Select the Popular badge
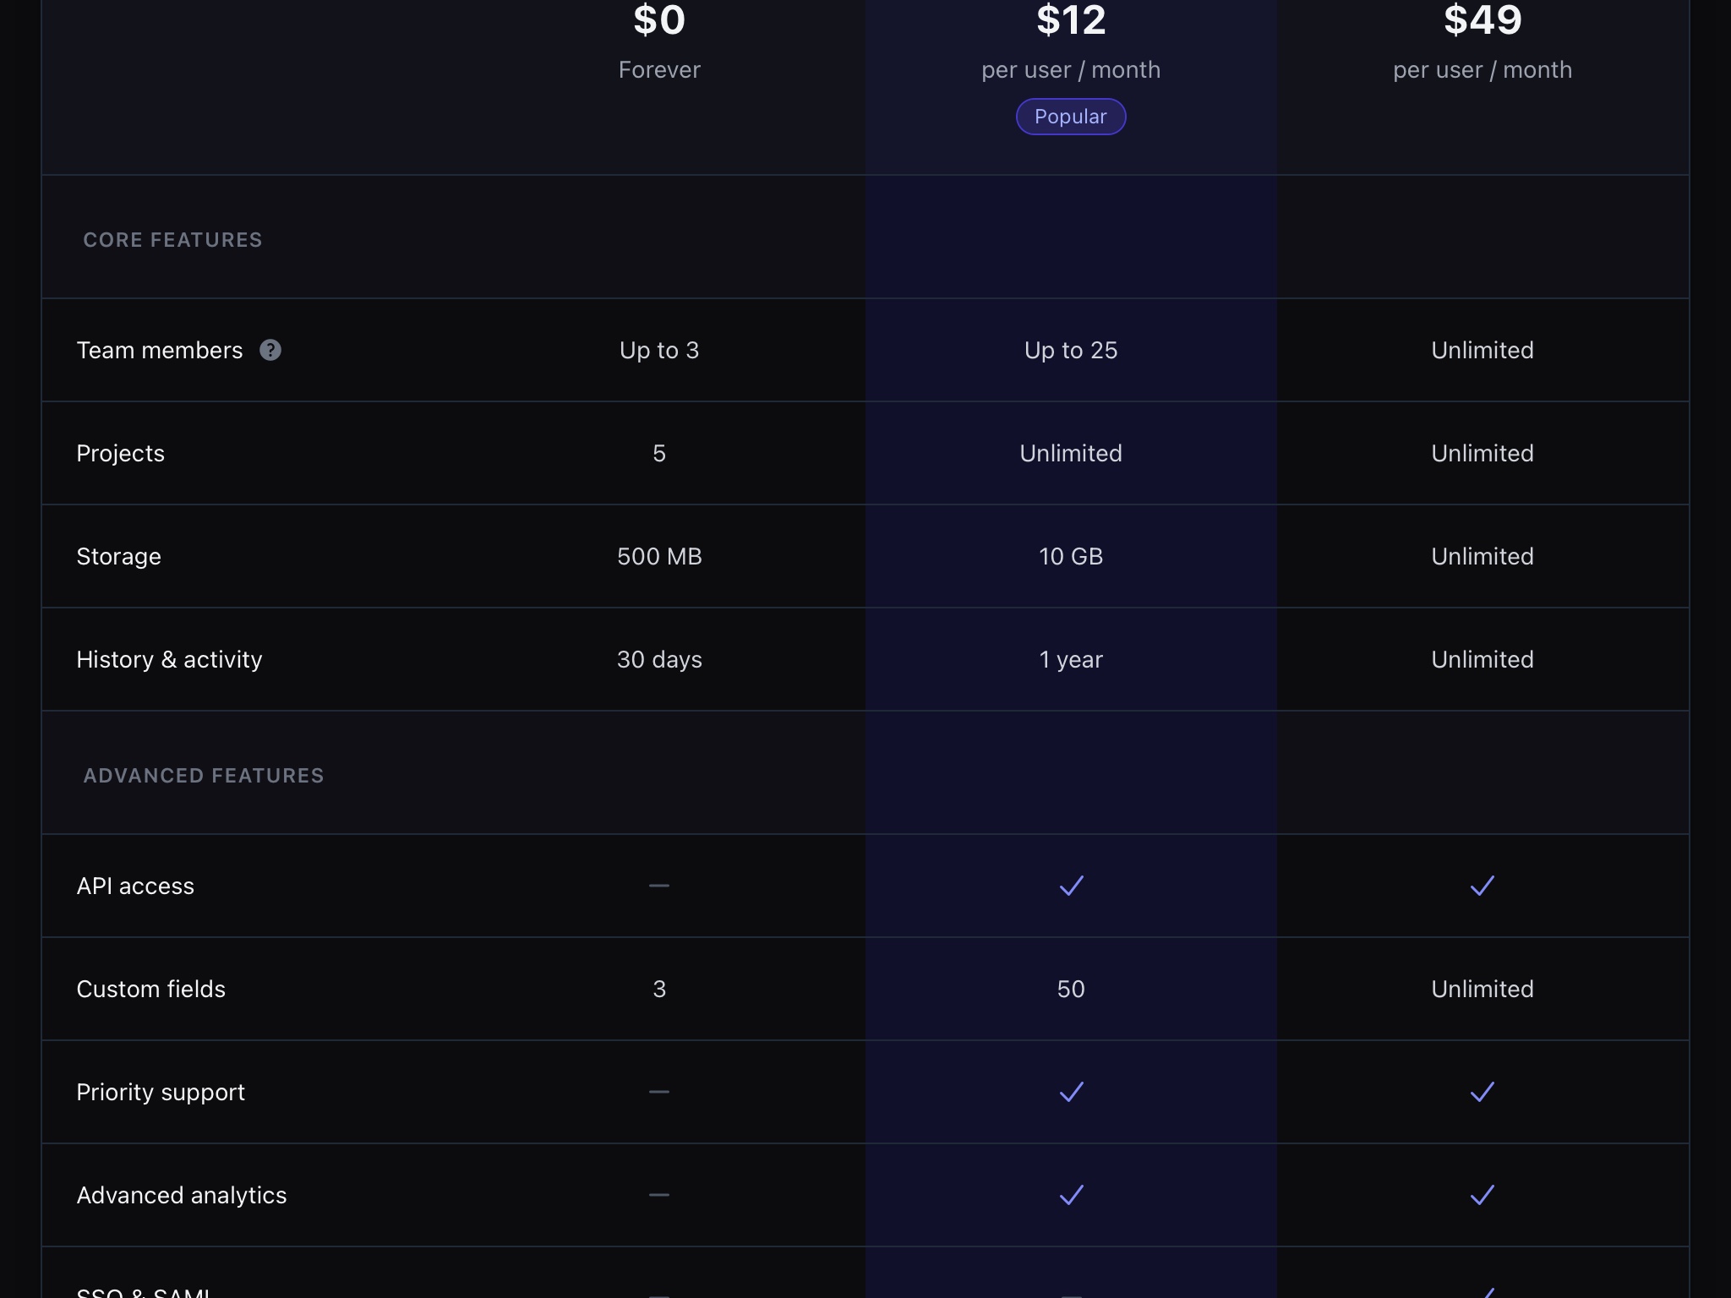1731x1298 pixels. (1070, 116)
